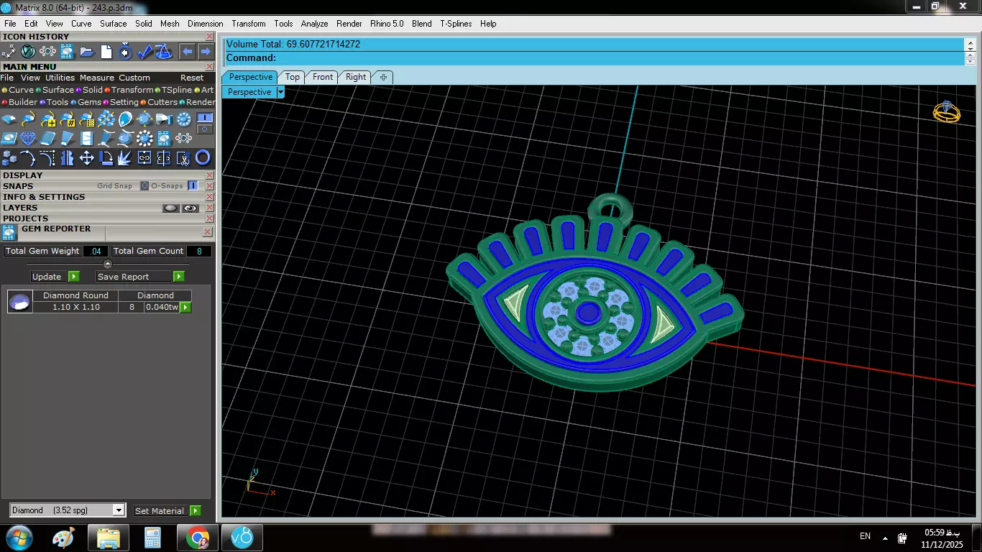The height and width of the screenshot is (552, 982).
Task: Select the round gem with yellow arrows icon
Action: 144,119
